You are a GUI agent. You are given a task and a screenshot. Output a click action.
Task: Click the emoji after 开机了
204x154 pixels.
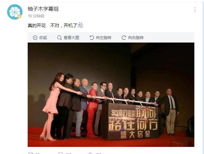(80, 25)
